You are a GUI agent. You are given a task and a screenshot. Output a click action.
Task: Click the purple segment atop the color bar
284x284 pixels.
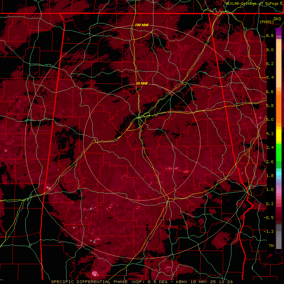pos(279,32)
